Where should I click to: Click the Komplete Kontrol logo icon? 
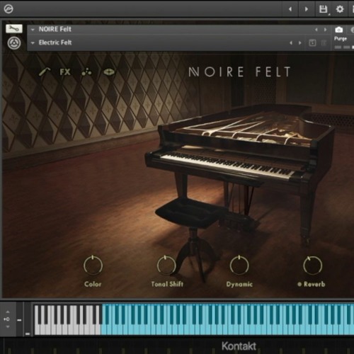click(x=8, y=9)
